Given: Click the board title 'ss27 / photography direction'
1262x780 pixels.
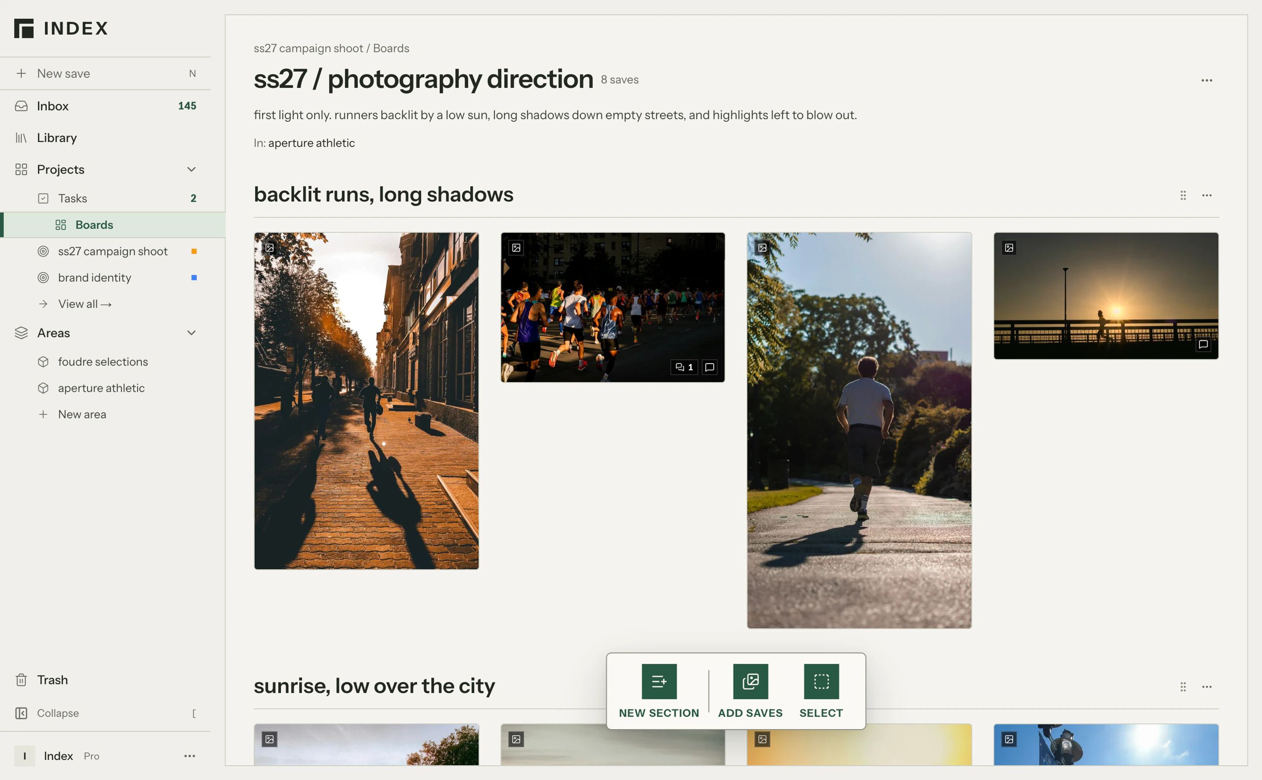Looking at the screenshot, I should click(x=423, y=79).
